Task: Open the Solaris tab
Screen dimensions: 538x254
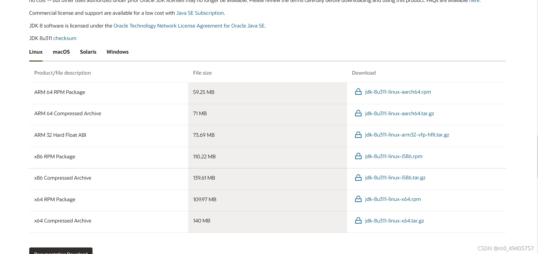Action: [x=88, y=52]
